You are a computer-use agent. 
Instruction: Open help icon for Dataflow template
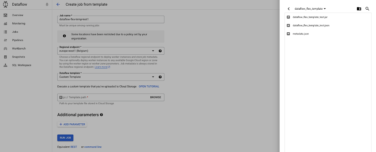click(x=160, y=77)
